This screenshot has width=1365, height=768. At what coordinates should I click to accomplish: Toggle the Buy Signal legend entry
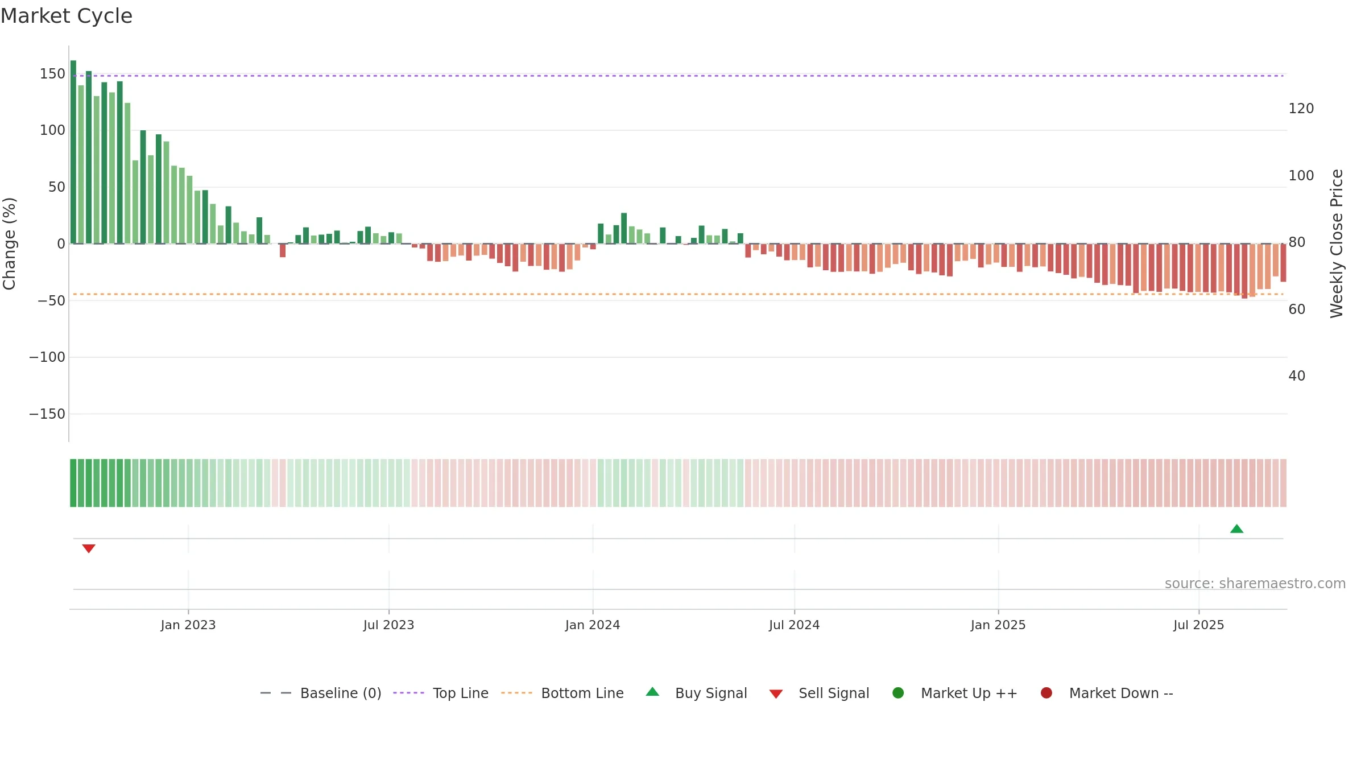[697, 693]
